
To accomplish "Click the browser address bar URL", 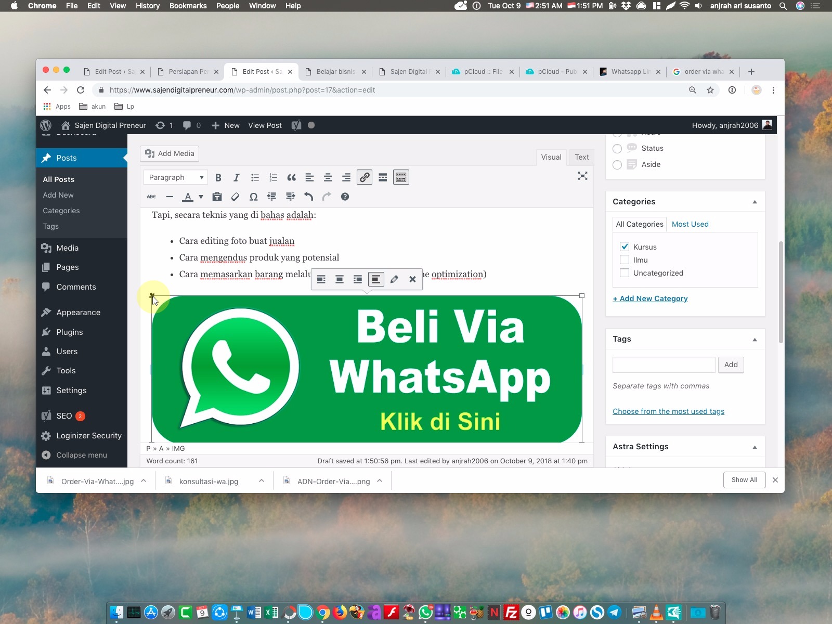I will coord(242,90).
